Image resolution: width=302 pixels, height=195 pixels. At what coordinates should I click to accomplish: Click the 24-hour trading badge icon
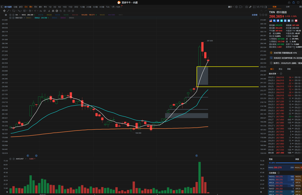tap(278, 21)
